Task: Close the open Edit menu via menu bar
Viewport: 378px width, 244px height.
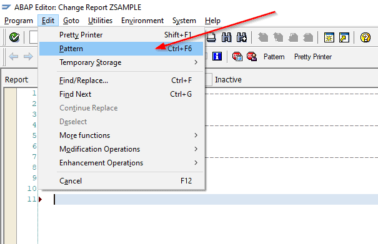Action: pos(48,21)
